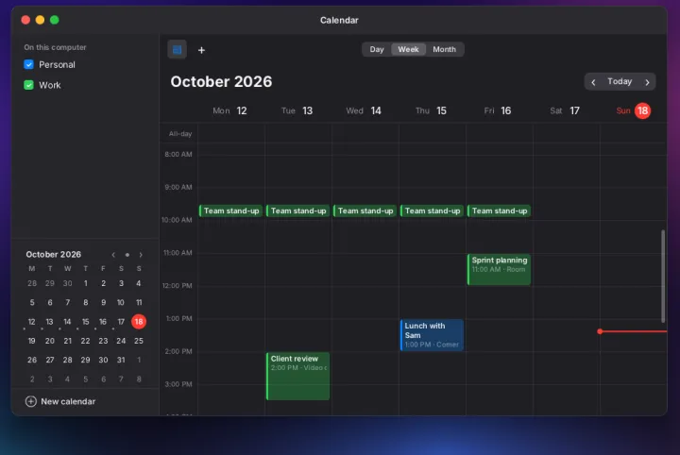Select the Sat 17 column header
This screenshot has width=680, height=455.
[565, 111]
